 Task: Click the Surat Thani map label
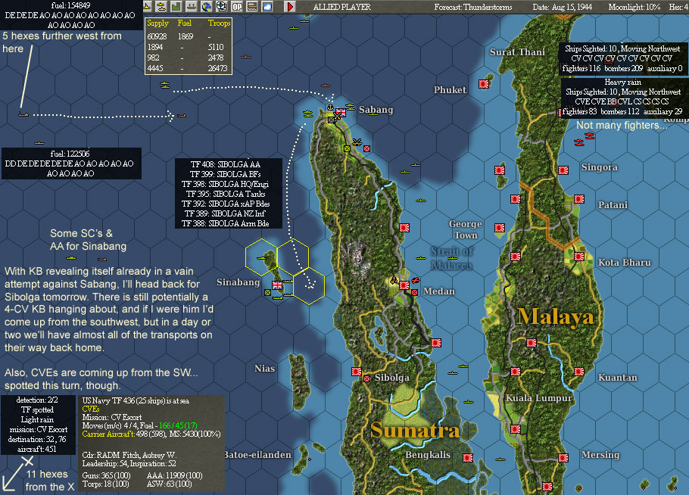[x=517, y=51]
